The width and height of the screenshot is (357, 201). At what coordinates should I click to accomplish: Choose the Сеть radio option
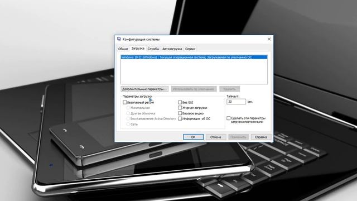pyautogui.click(x=128, y=124)
